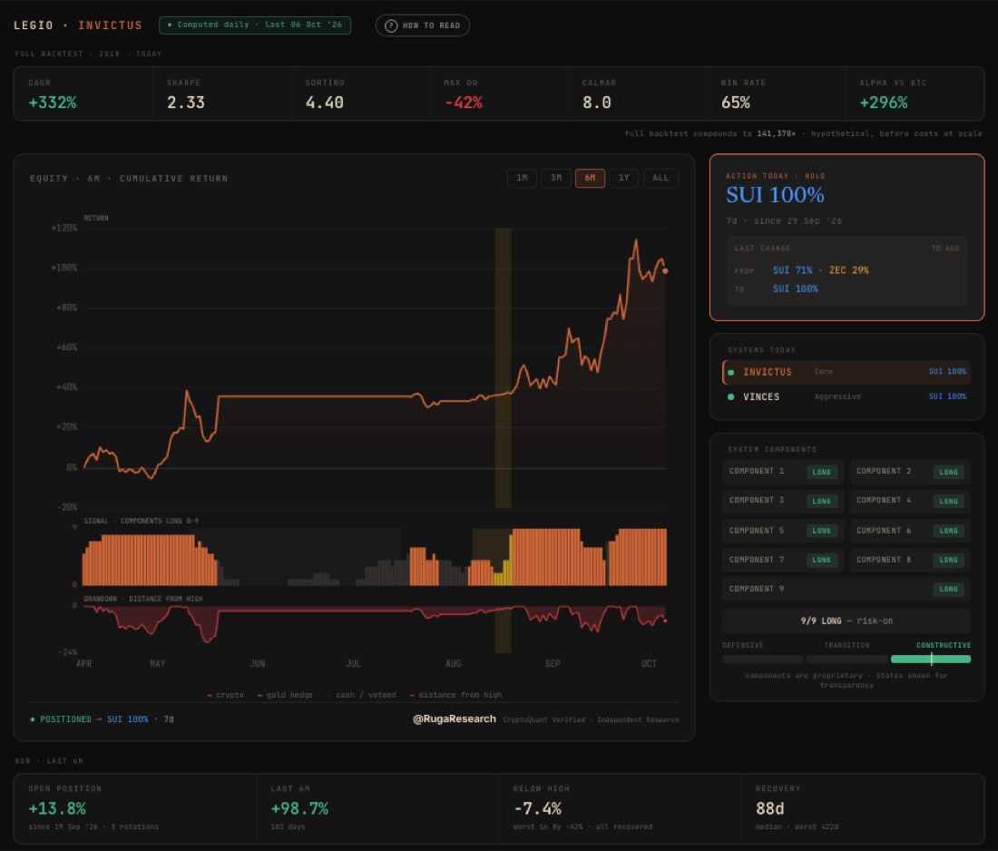This screenshot has width=998, height=851.
Task: Click the orange endpoint marker on equity curve
Action: coord(665,271)
